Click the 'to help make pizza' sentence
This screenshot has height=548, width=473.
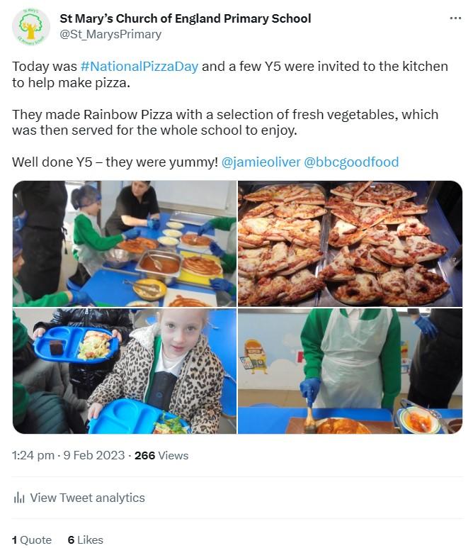[x=71, y=82]
